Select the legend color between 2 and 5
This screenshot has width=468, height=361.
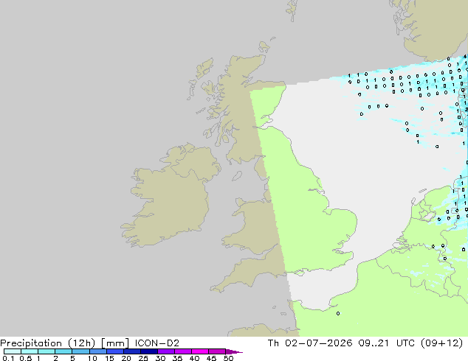click(63, 351)
